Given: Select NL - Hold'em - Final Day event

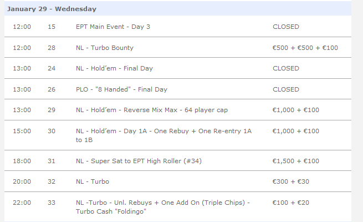Looking at the screenshot, I should pos(114,68).
